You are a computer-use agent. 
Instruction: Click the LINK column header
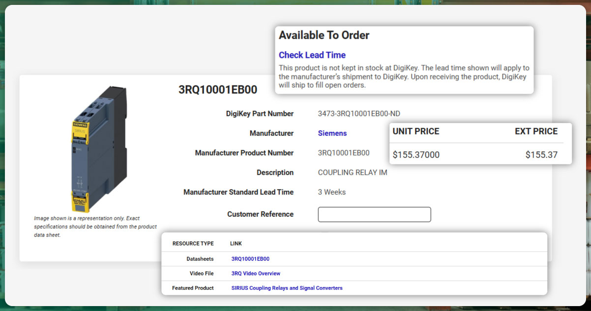[236, 244]
